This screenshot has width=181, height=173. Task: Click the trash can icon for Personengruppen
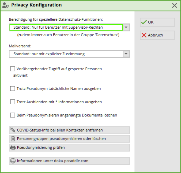[13, 139]
